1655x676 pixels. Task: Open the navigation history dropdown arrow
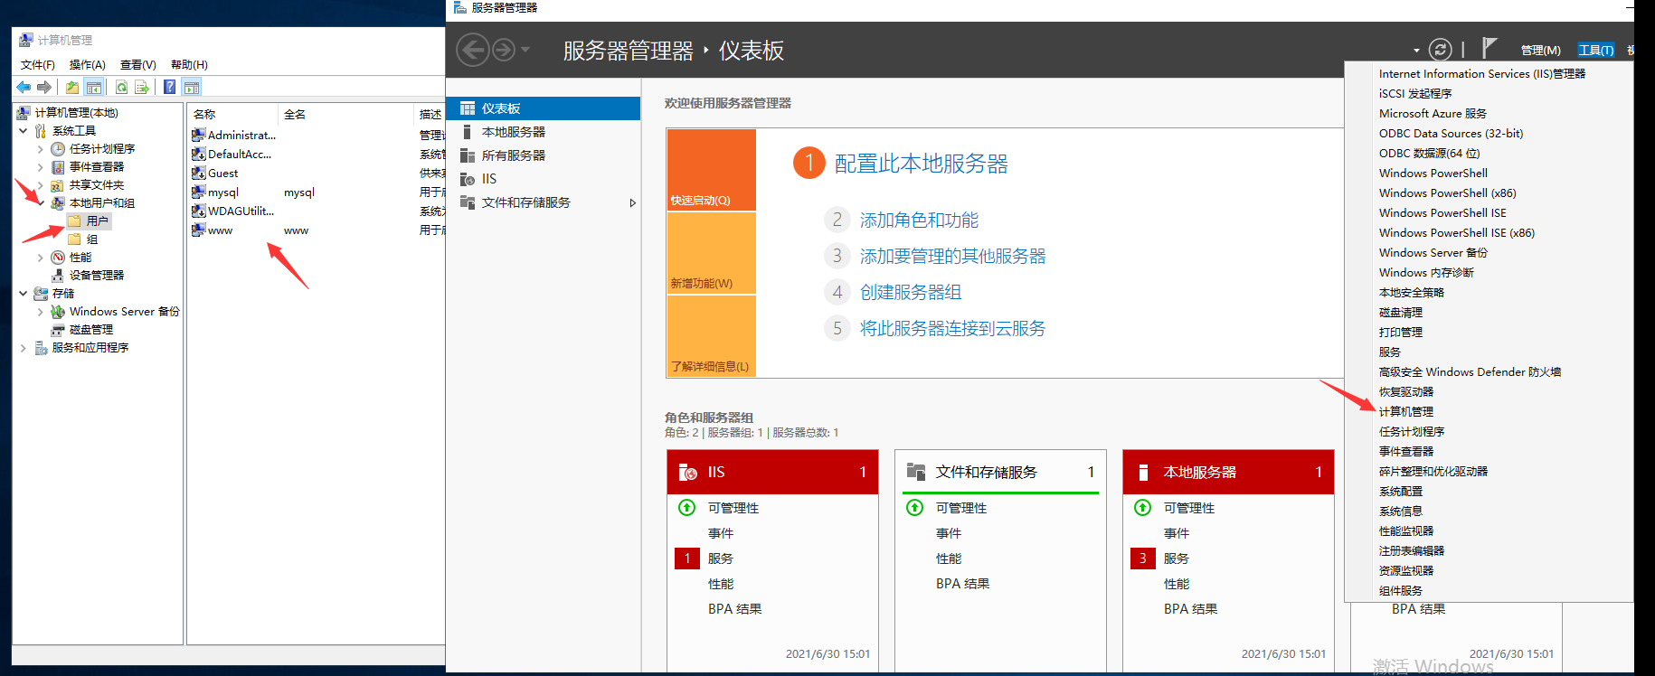(525, 50)
